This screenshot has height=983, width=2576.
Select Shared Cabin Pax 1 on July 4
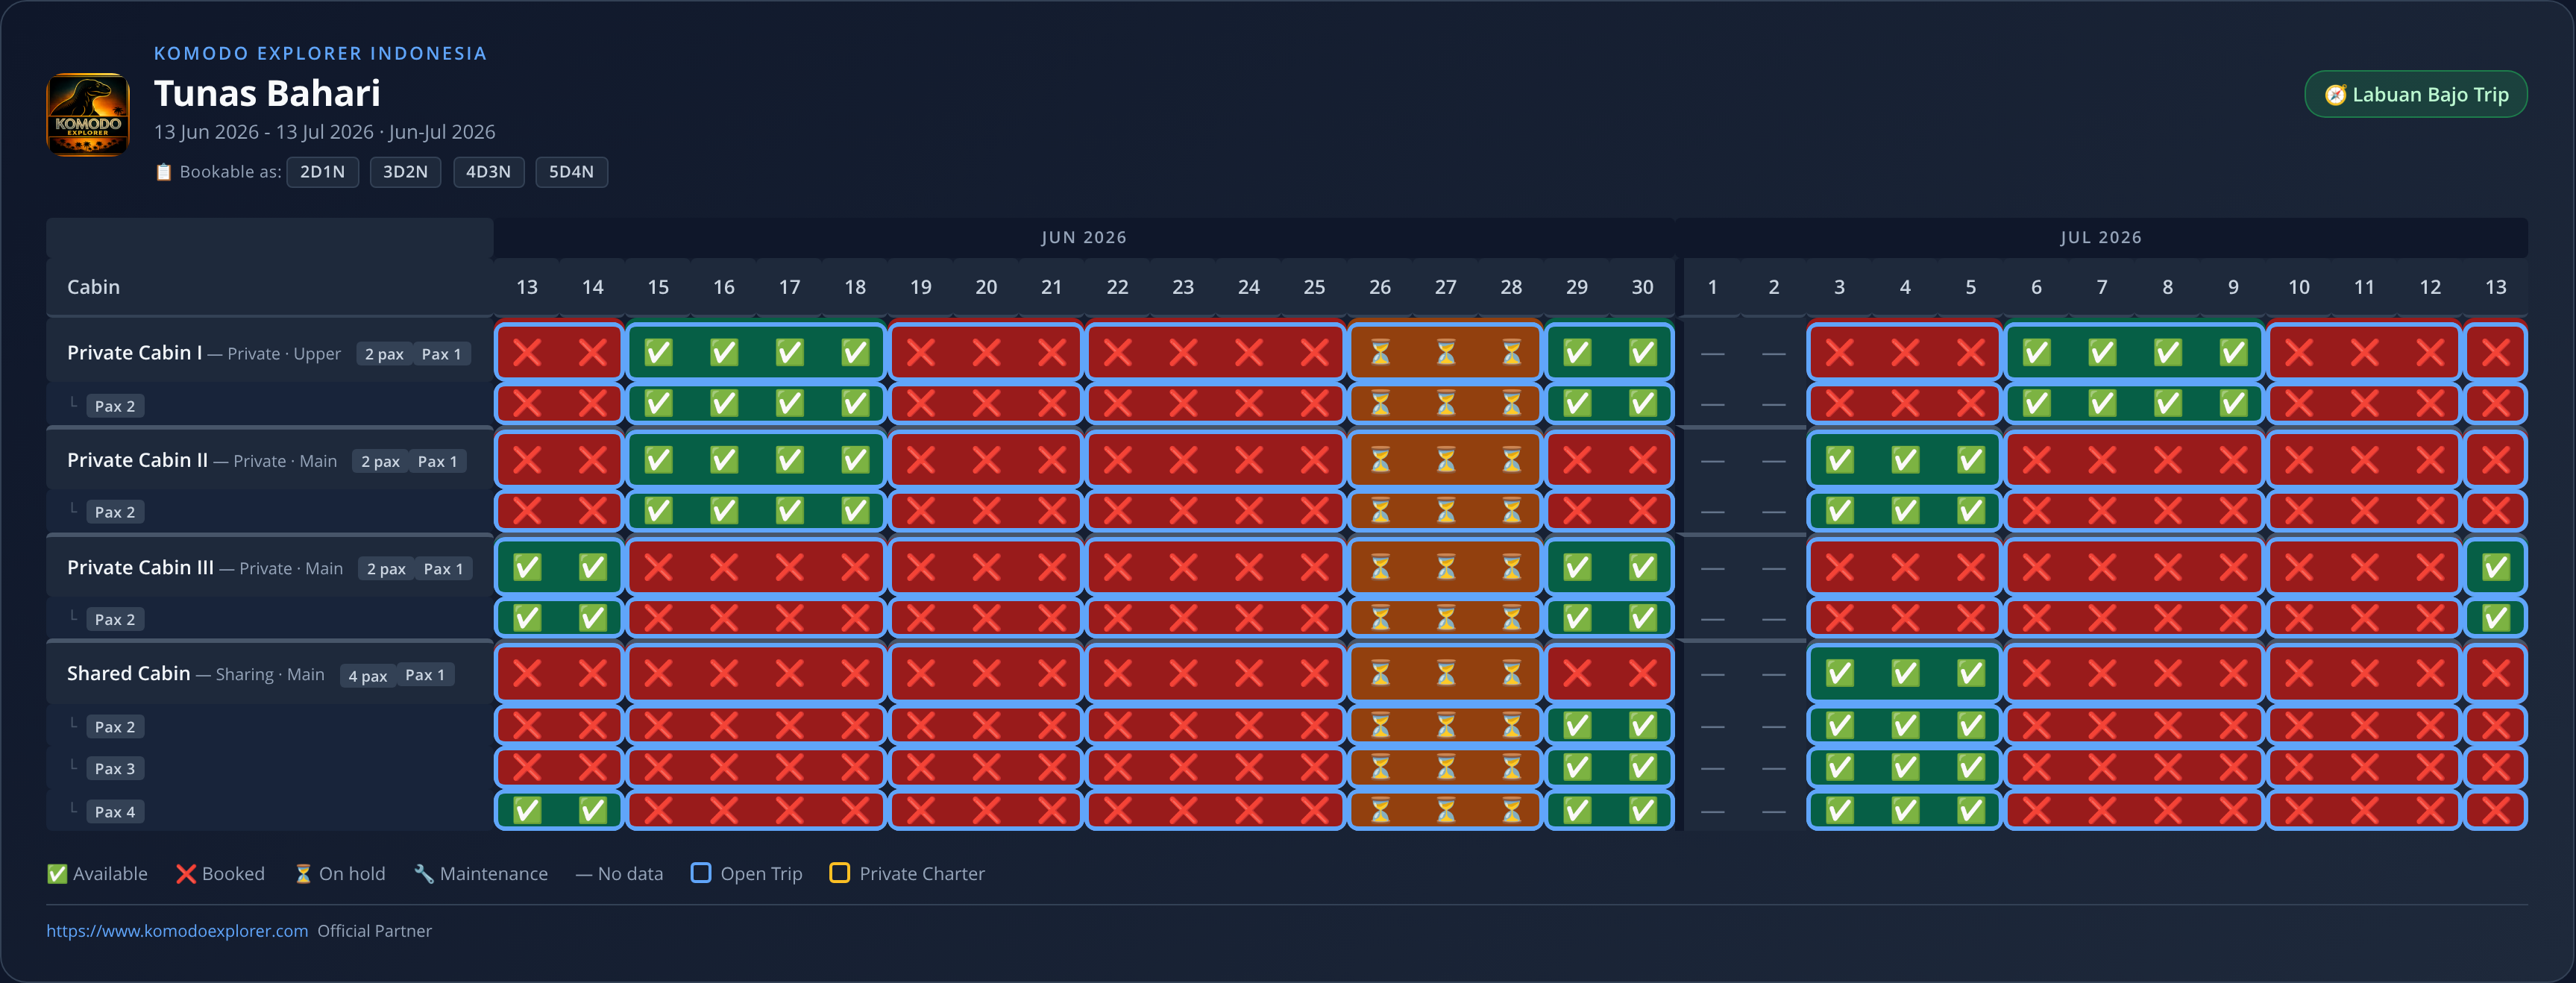pos(1905,674)
